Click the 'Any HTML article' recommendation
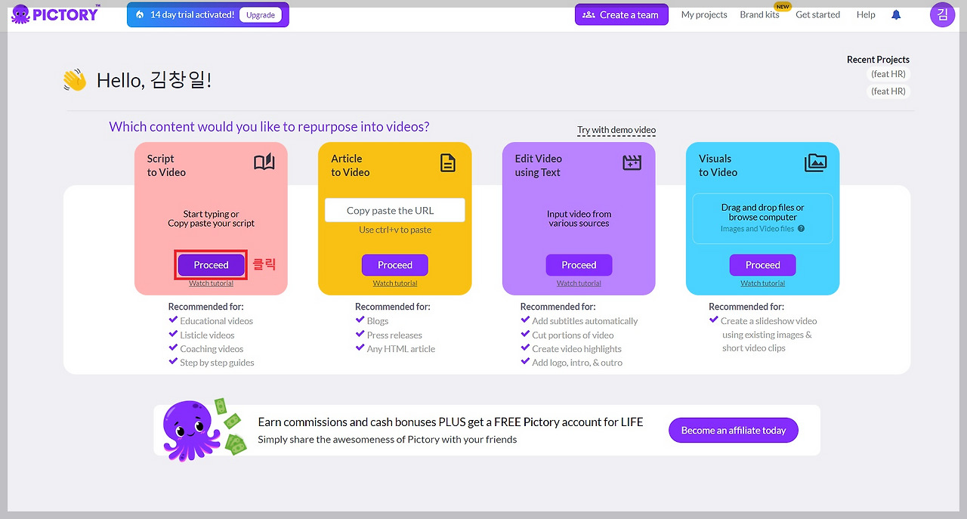 click(401, 349)
